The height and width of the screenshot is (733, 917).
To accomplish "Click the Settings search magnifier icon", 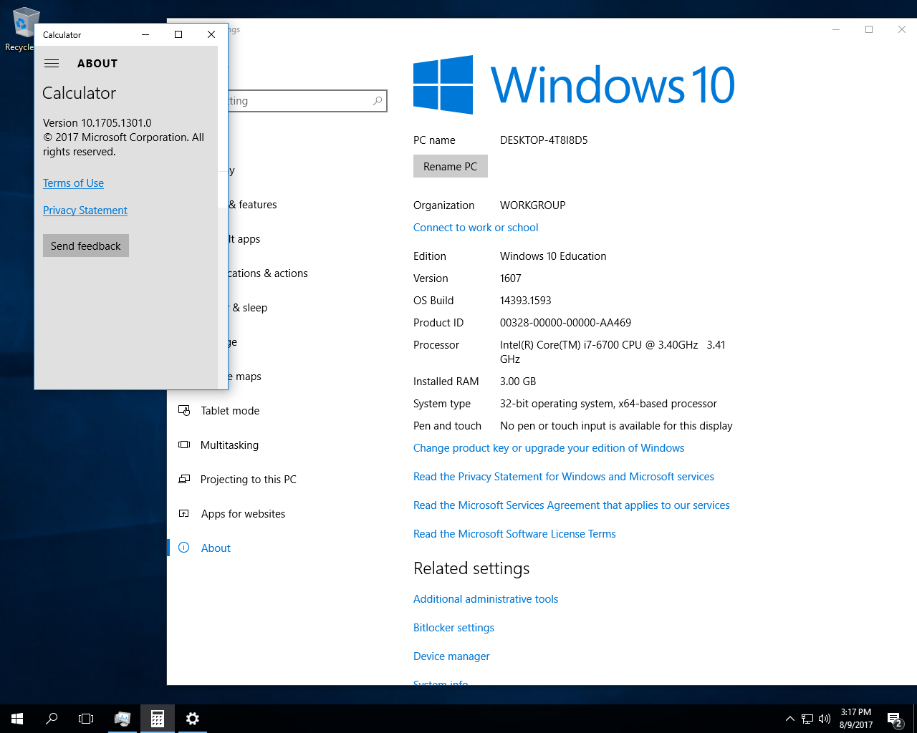I will (x=378, y=101).
